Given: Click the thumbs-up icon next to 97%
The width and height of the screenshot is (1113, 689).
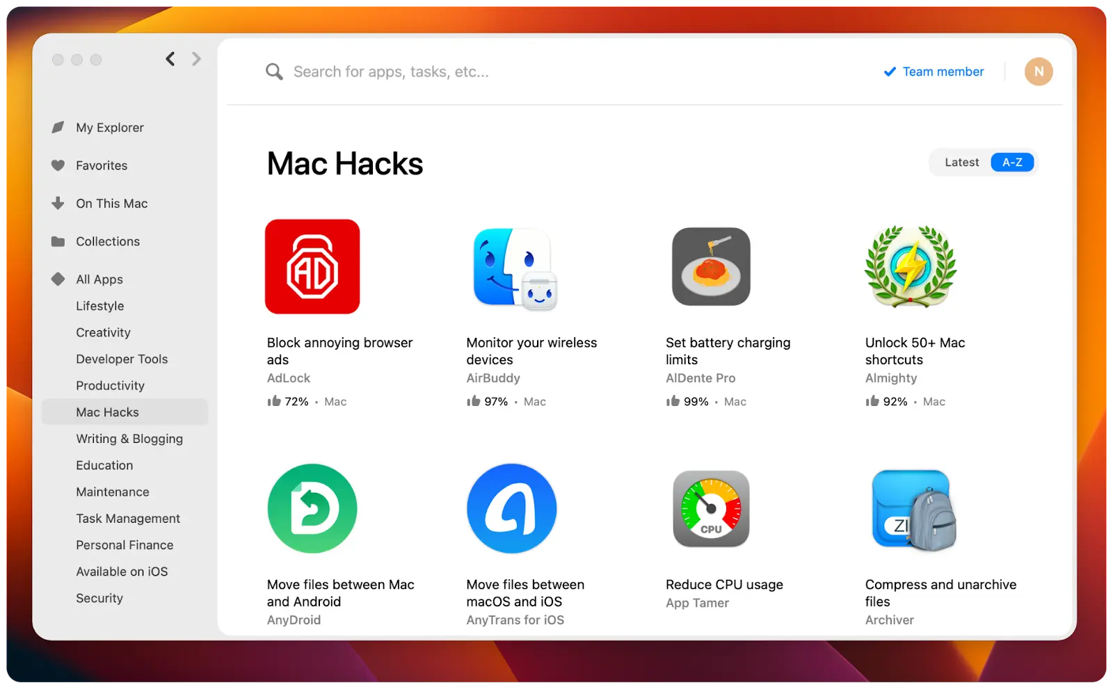Looking at the screenshot, I should (x=474, y=401).
